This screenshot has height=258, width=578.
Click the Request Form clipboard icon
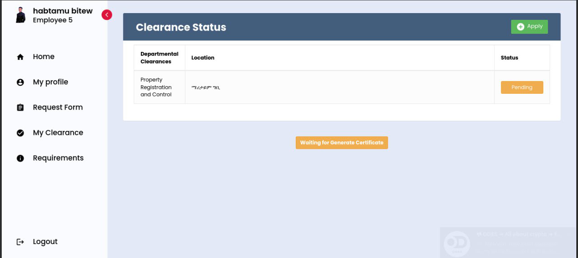click(x=20, y=107)
